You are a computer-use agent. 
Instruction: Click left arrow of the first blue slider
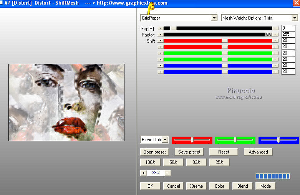(x=161, y=66)
